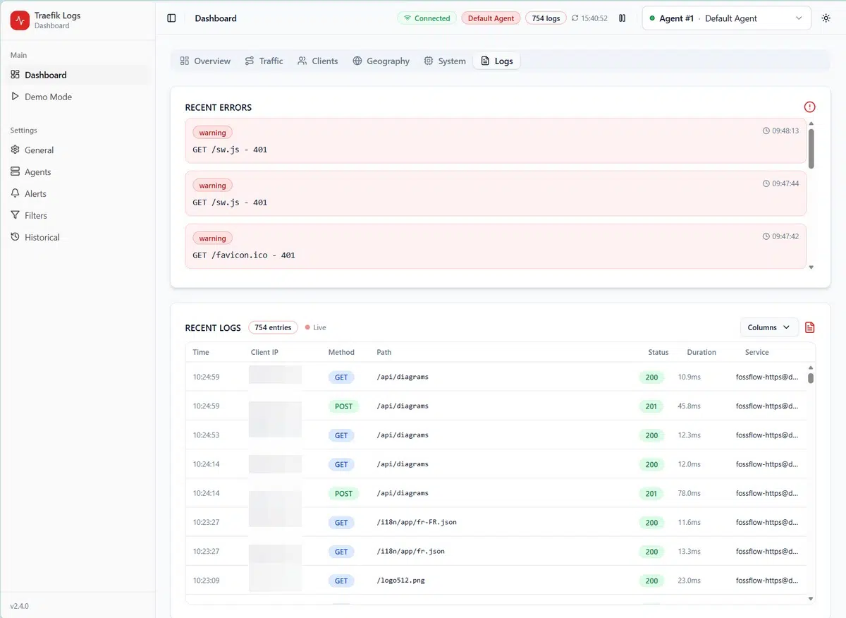Open Historical data page
This screenshot has height=618, width=846.
[42, 238]
